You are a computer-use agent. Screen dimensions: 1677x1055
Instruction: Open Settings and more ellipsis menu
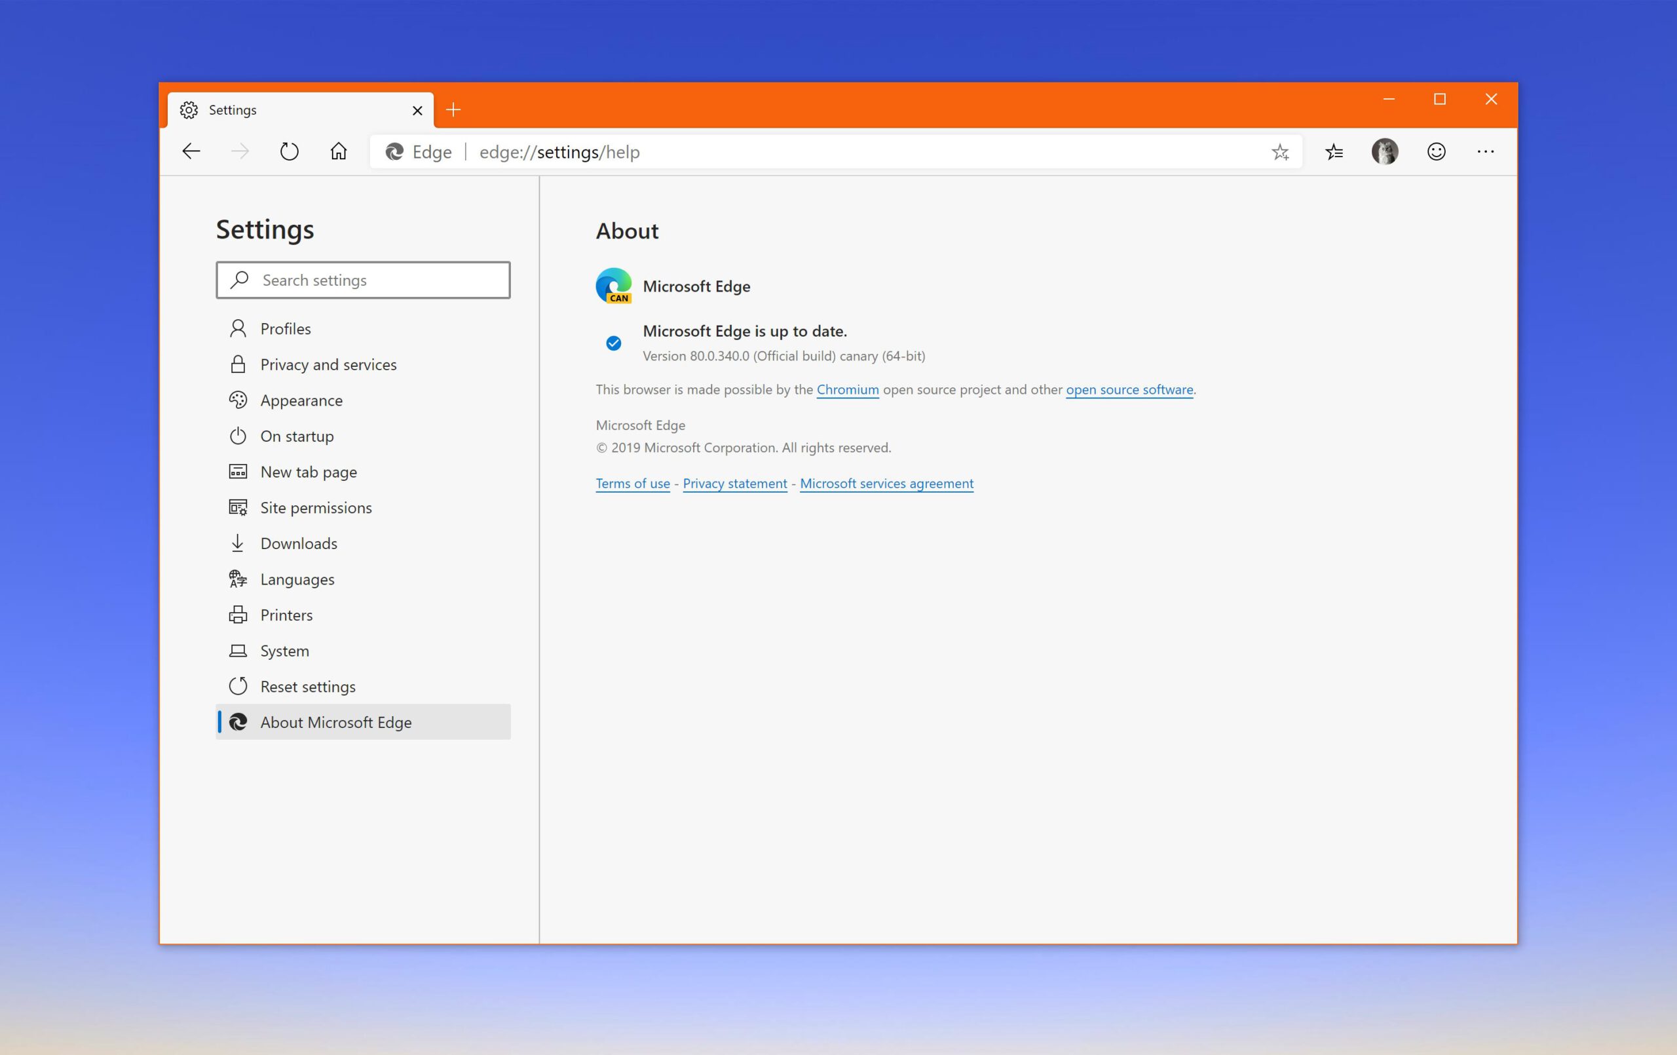point(1486,151)
